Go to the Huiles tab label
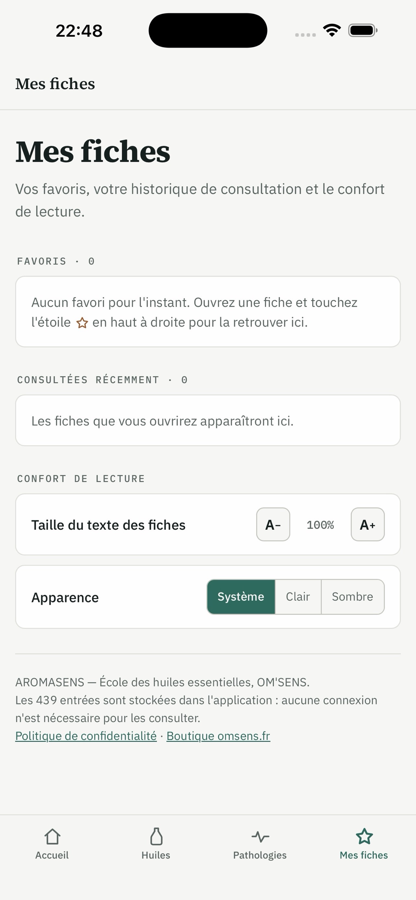The width and height of the screenshot is (416, 900). tap(156, 855)
